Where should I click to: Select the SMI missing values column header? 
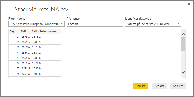pyautogui.click(x=46, y=31)
